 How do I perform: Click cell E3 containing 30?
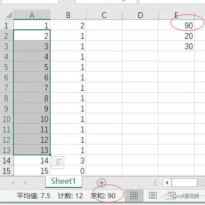click(177, 46)
